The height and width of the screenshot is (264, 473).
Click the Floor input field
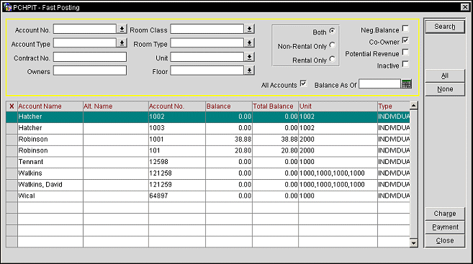(207, 70)
